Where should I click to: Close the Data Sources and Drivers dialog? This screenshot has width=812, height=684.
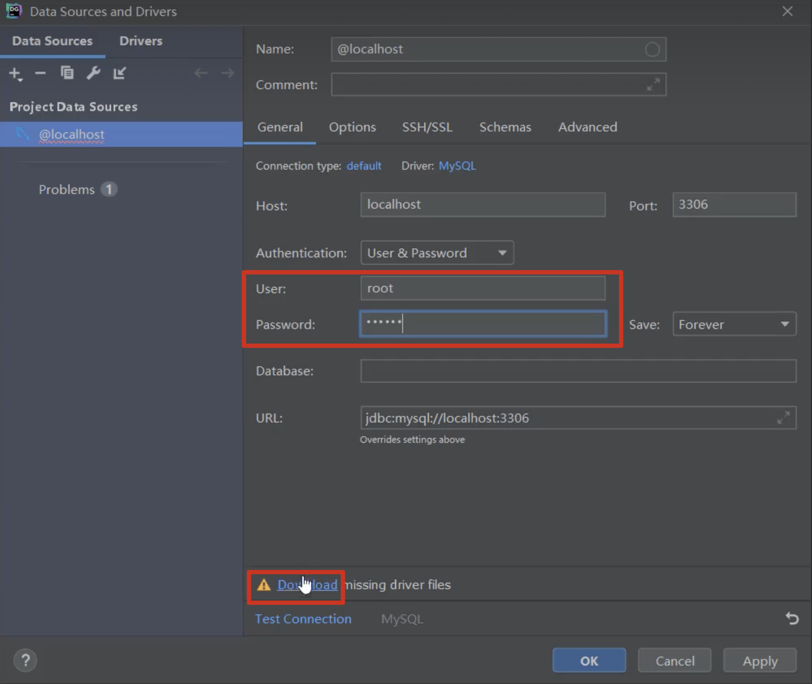click(x=788, y=11)
